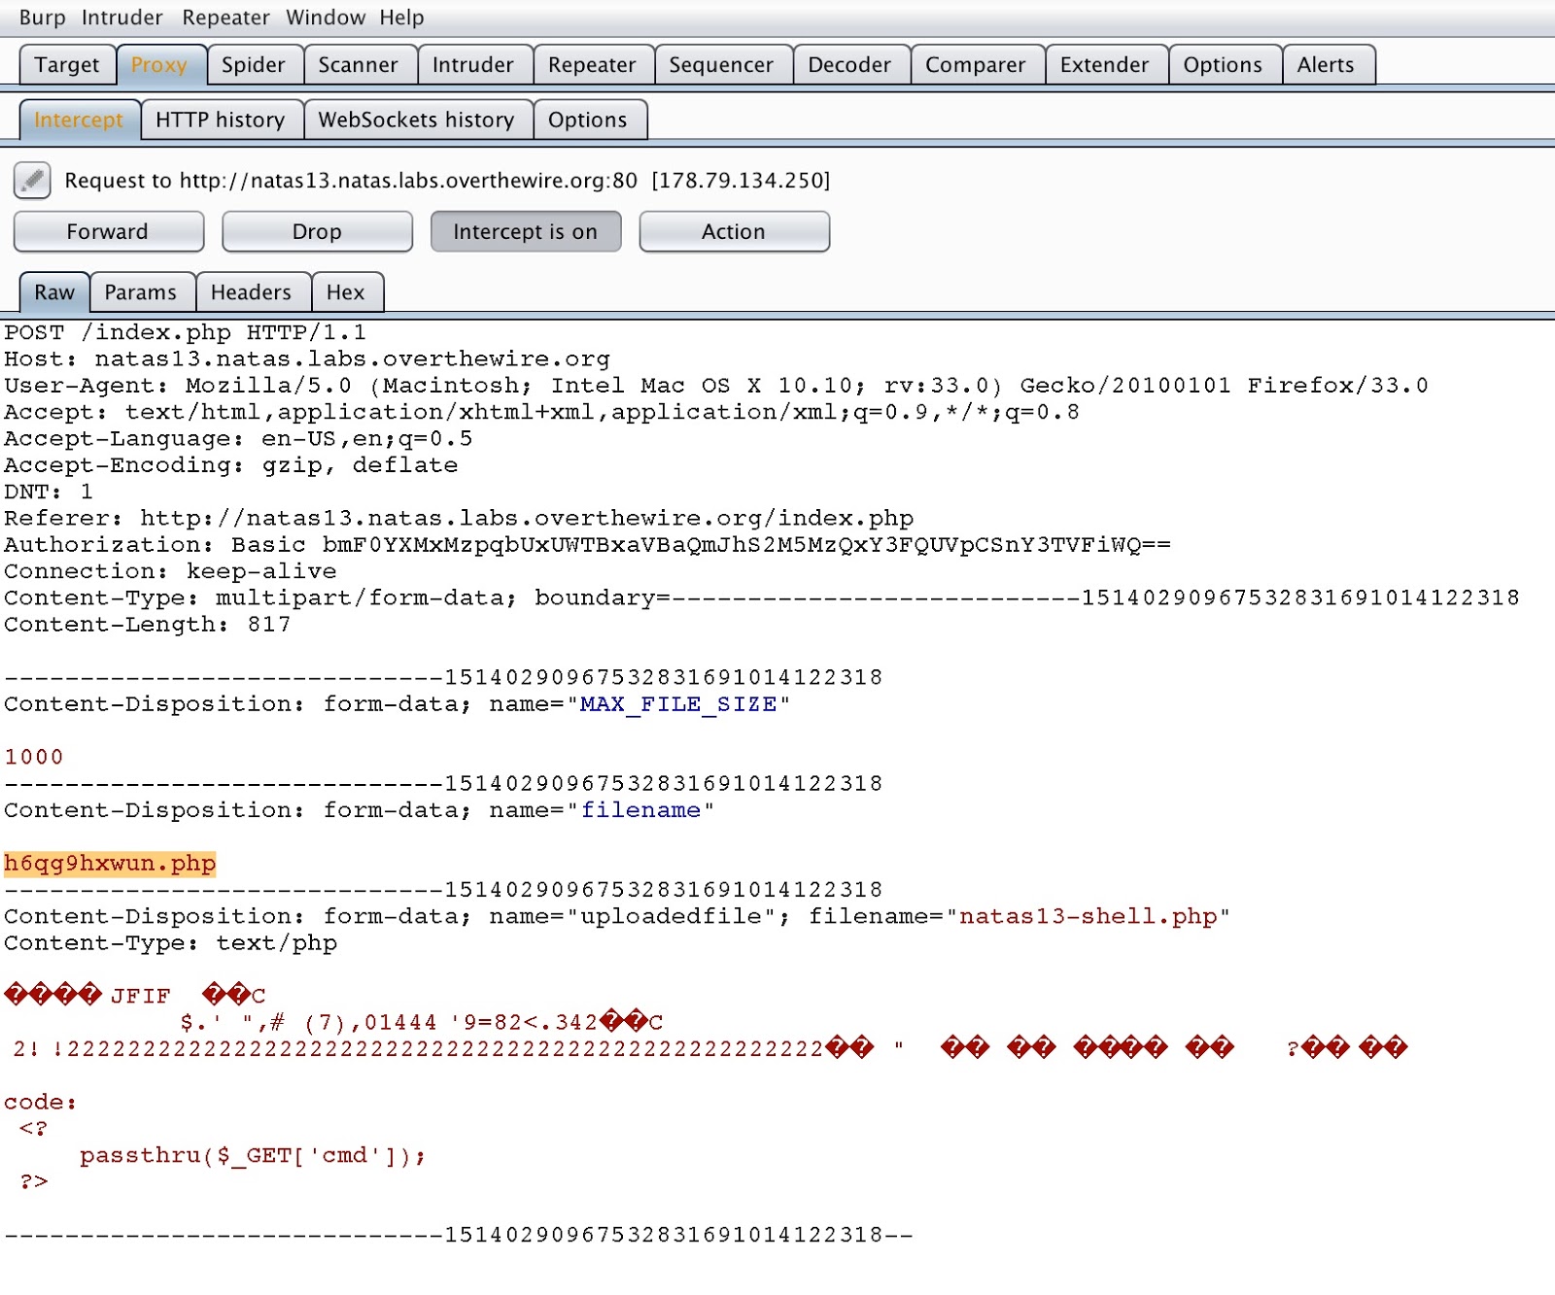Drop the intercepted request

coord(317,231)
